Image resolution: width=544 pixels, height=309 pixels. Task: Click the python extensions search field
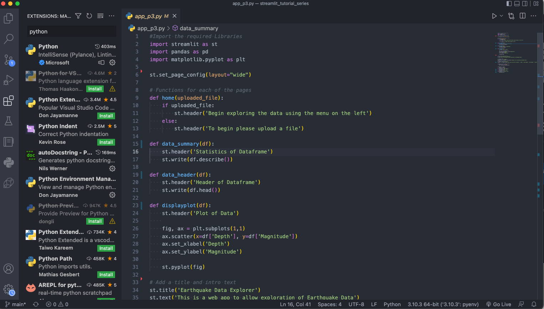pos(72,31)
